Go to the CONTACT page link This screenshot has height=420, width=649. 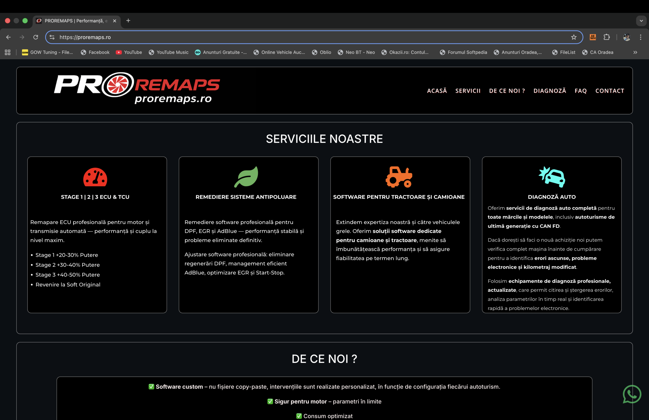coord(609,91)
